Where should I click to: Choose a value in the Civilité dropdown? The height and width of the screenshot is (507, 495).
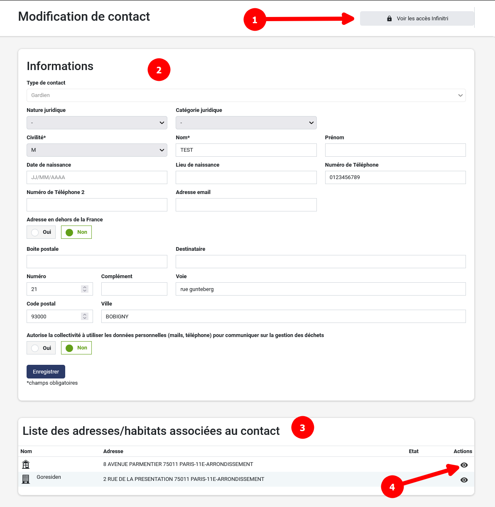tap(97, 150)
